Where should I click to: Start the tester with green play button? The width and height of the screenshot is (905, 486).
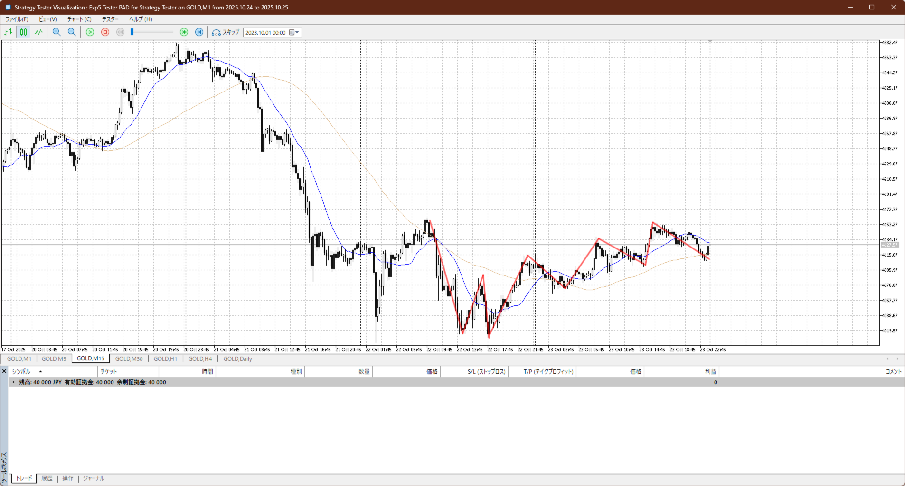(90, 32)
